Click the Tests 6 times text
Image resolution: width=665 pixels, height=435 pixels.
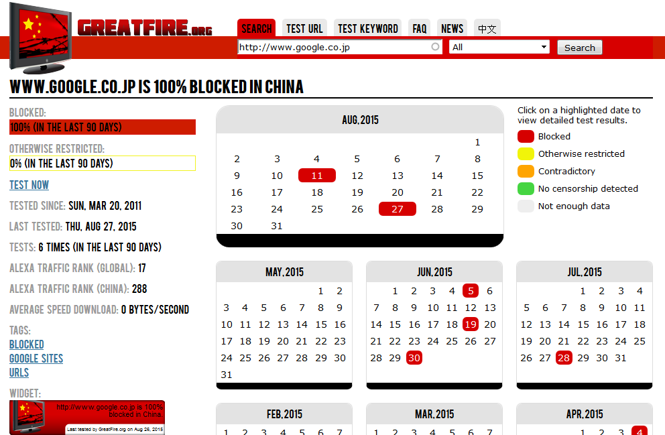pos(85,247)
